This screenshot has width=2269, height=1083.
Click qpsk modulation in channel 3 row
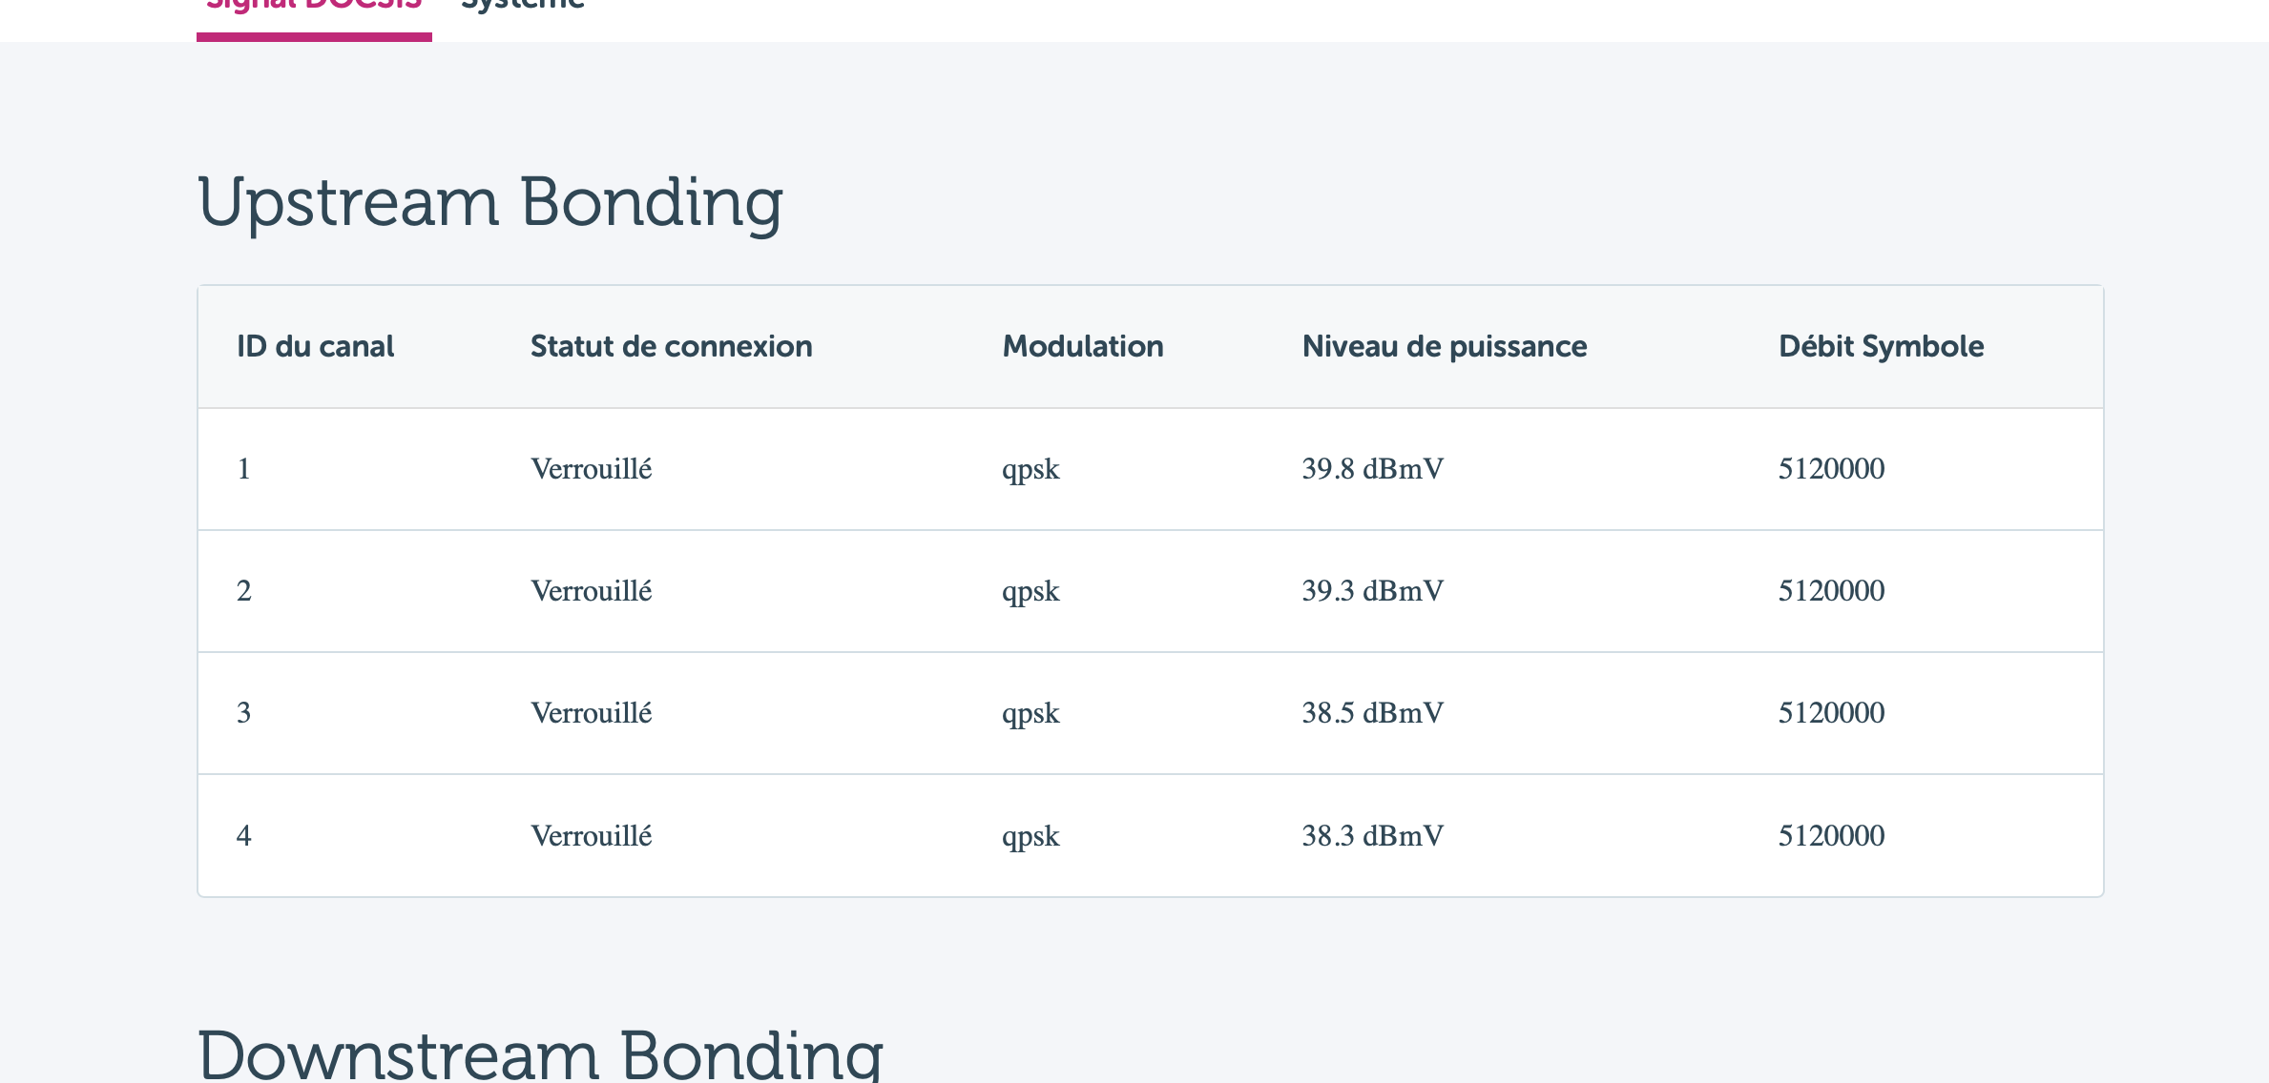pos(1030,713)
